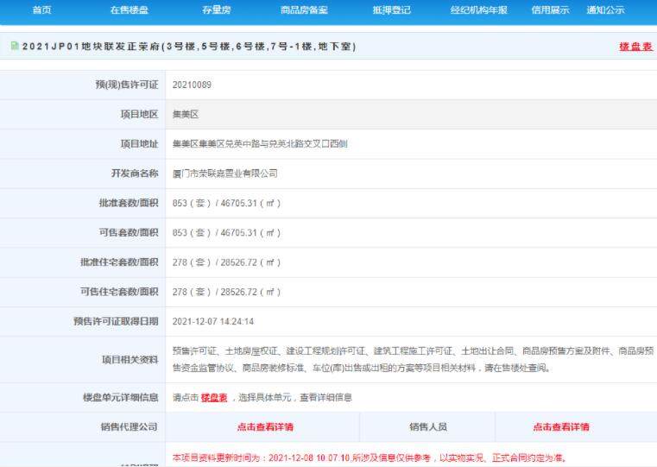Click the 项目相关资料 description paragraph
Screen dimensions: 657x467
pos(413,359)
